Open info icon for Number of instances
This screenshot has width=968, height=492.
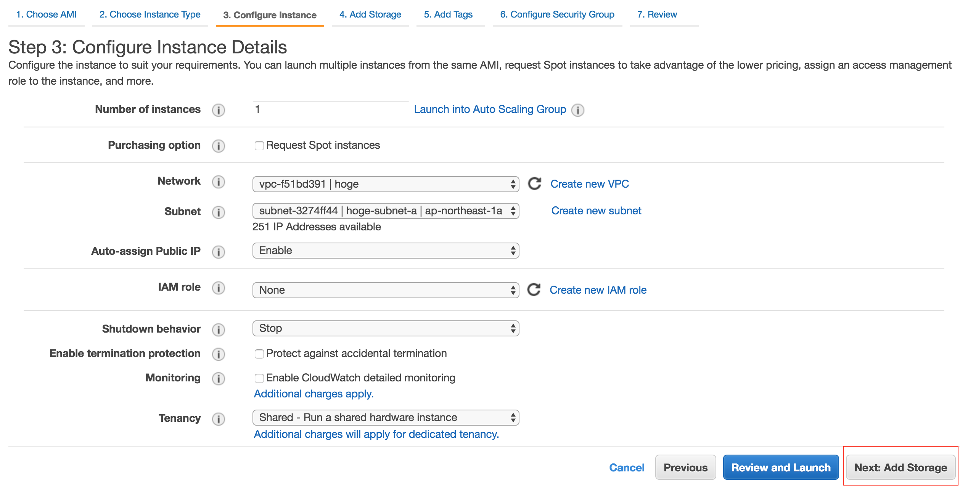coord(219,110)
